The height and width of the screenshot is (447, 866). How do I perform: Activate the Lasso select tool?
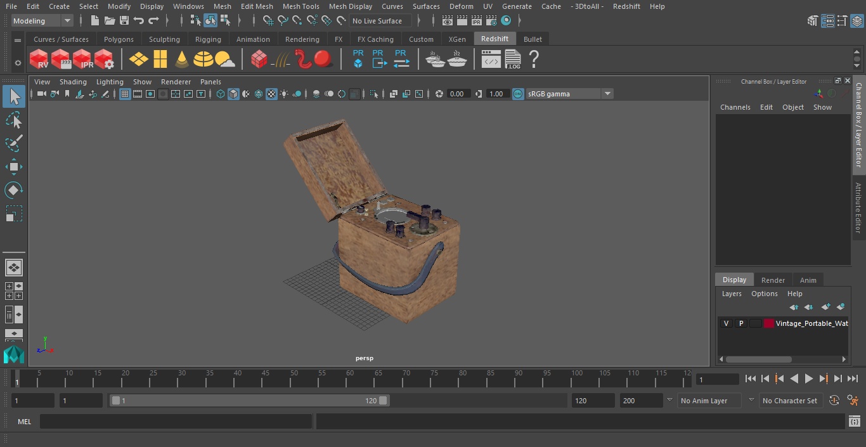click(13, 120)
